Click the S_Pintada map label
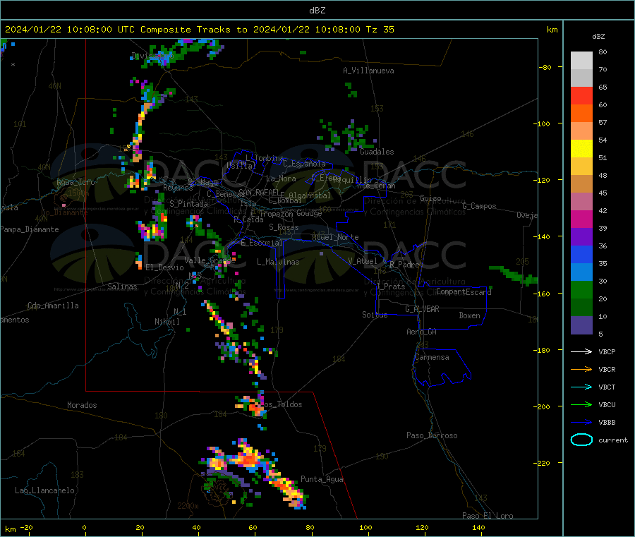The width and height of the screenshot is (635, 537). point(188,204)
